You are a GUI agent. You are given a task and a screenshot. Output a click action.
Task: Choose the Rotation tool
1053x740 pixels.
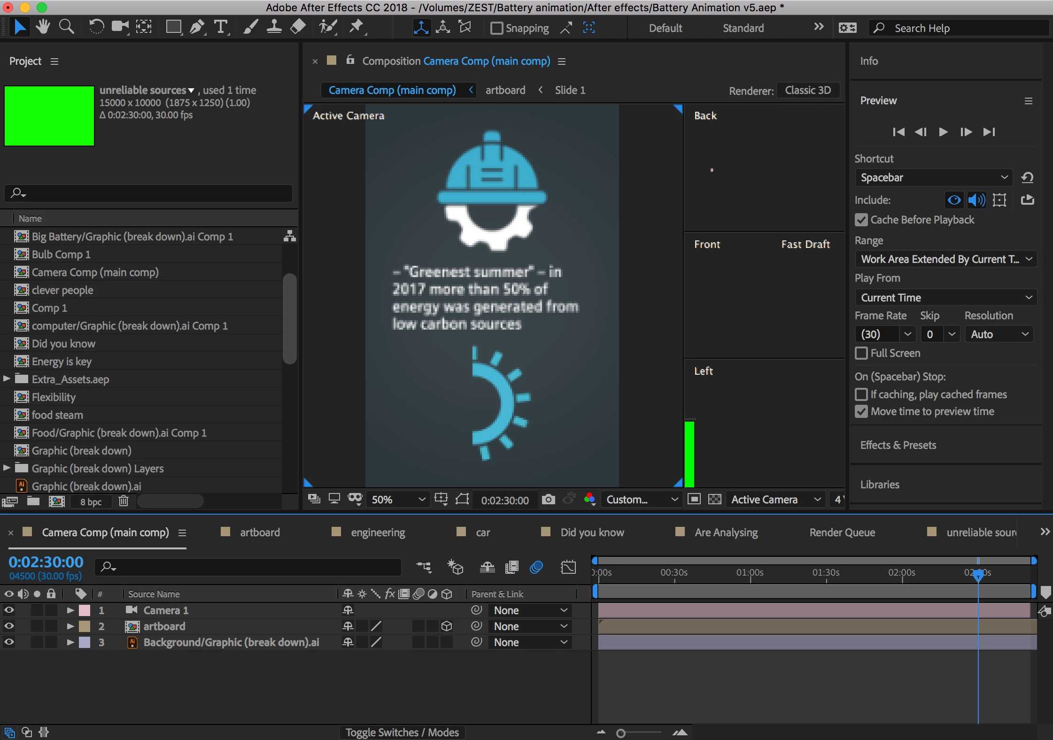pos(96,27)
